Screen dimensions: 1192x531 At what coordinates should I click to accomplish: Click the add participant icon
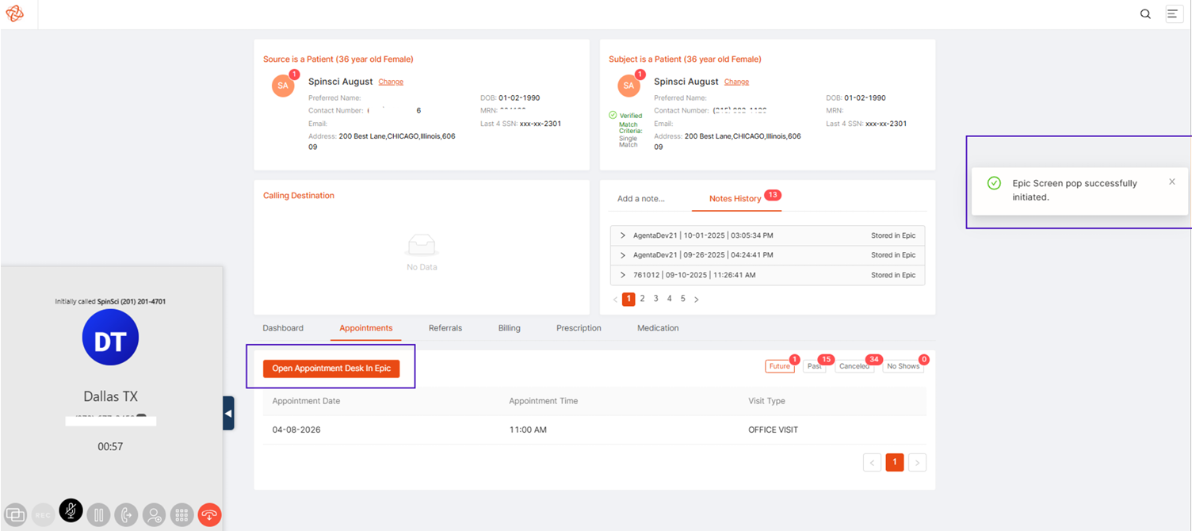154,515
